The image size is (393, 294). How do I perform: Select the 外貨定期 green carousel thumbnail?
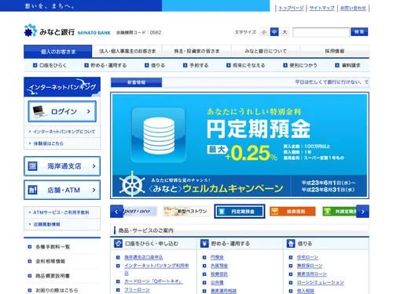click(340, 212)
